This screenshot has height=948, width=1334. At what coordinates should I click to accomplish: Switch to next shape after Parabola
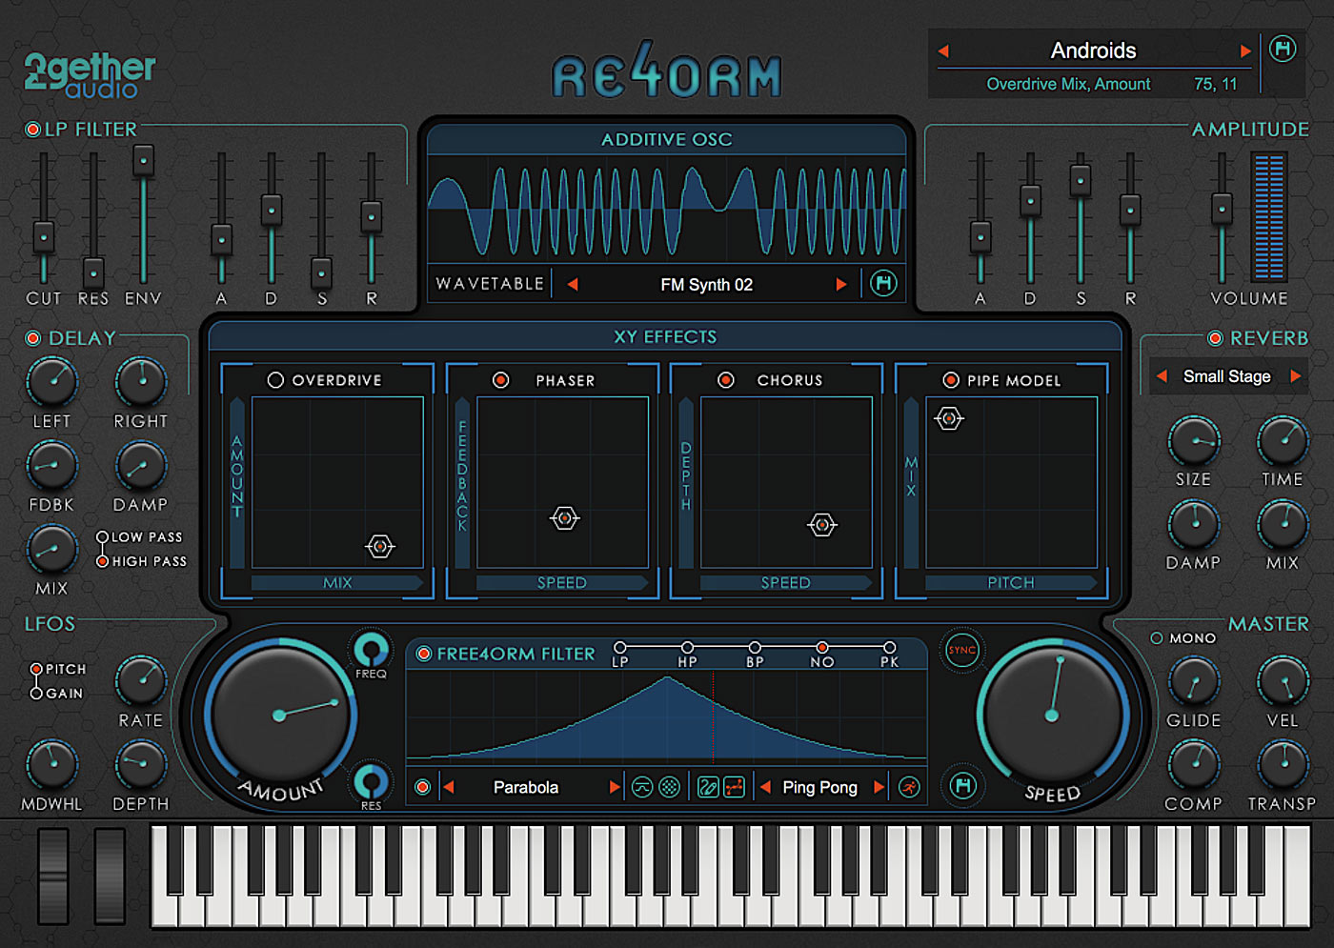click(x=614, y=787)
